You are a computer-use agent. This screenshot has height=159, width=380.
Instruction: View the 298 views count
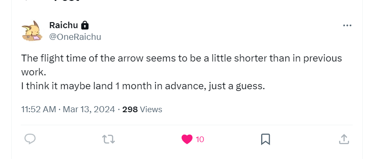[130, 109]
